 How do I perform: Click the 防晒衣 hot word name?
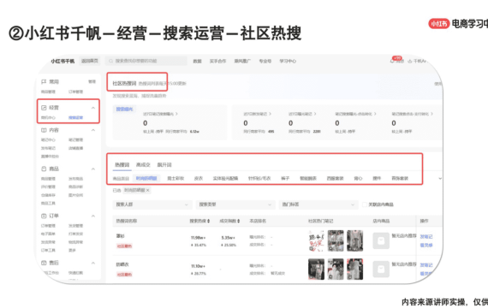pos(122,264)
